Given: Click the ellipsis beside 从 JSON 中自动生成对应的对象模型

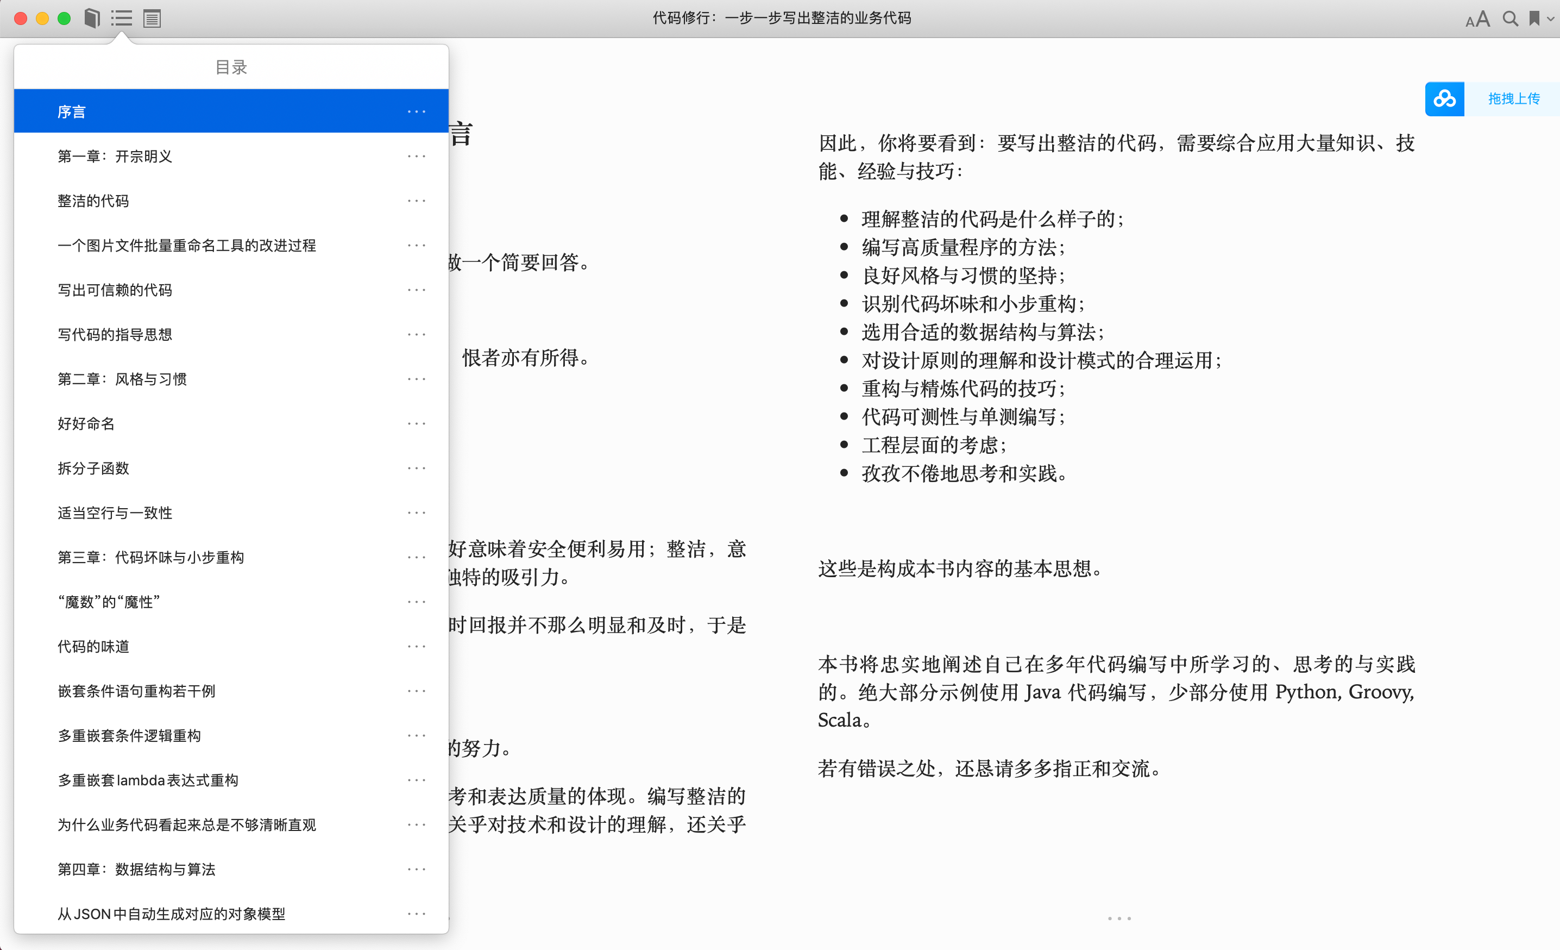Looking at the screenshot, I should click(x=417, y=913).
